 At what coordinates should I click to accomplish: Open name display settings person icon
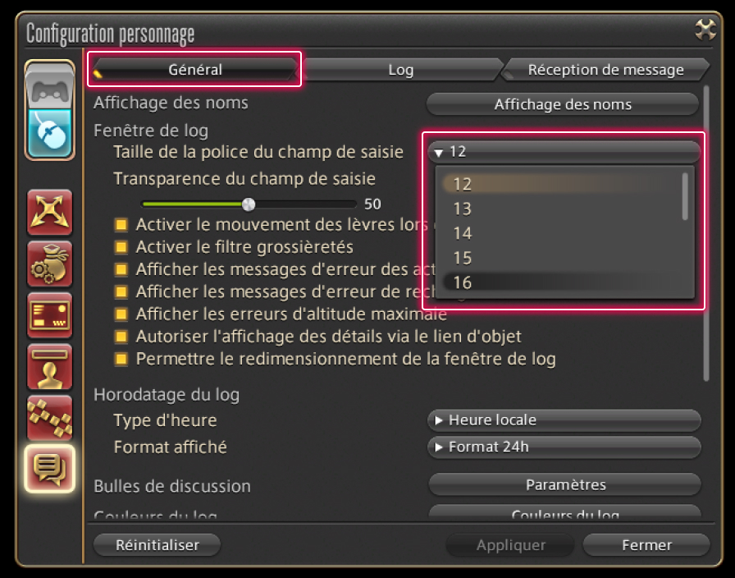pyautogui.click(x=50, y=366)
